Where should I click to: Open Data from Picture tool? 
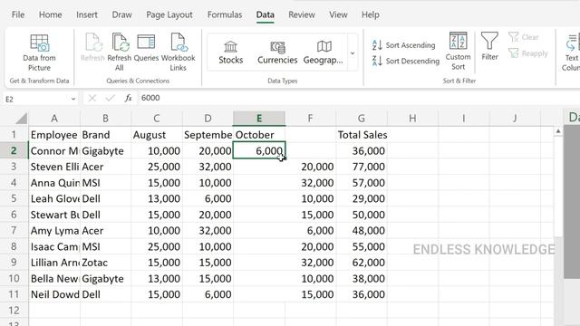[39, 53]
